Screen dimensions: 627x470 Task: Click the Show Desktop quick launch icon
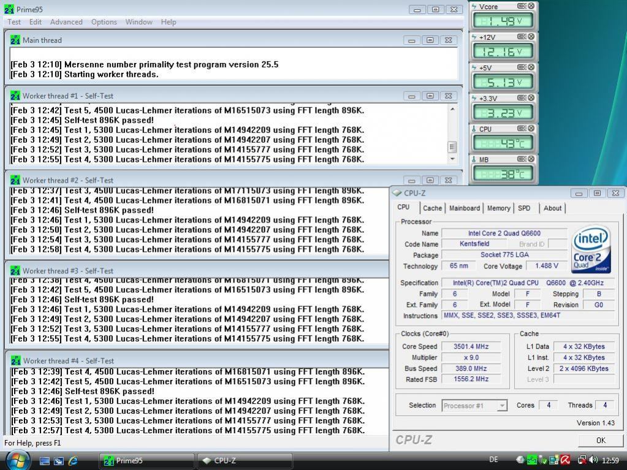[x=44, y=461]
